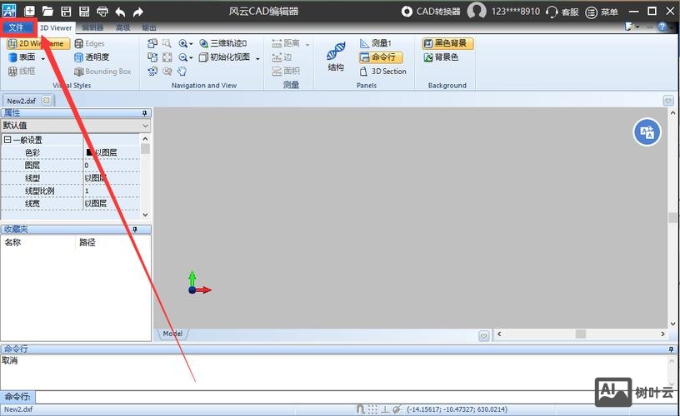The height and width of the screenshot is (416, 680).
Task: Click the undo arrow icon
Action: click(x=121, y=12)
